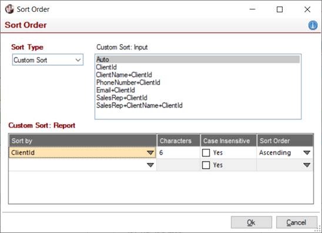Maximize the Sort Order window
The image size is (322, 233).
280,9
